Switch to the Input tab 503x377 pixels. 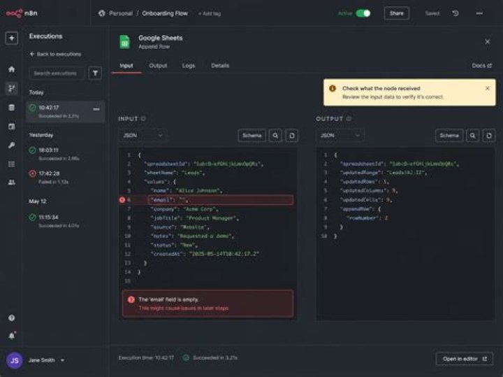click(126, 66)
